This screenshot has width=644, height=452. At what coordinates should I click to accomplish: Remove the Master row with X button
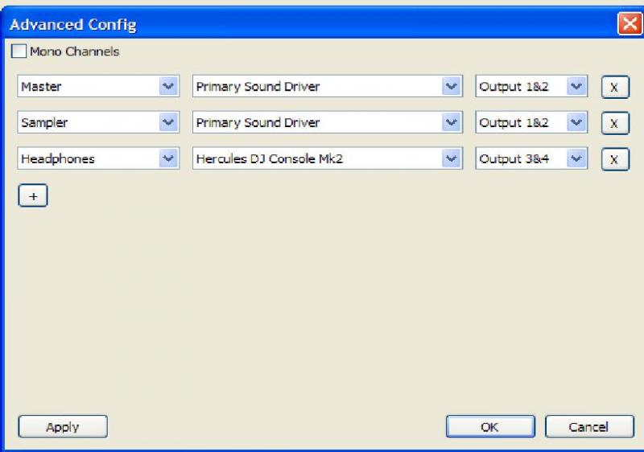[x=615, y=87]
